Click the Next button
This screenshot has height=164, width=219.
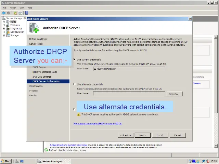point(143,135)
